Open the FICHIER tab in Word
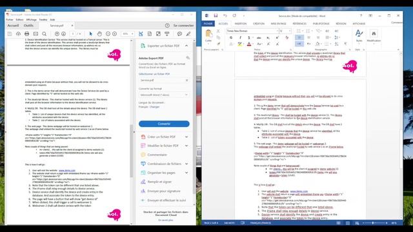 (x=208, y=24)
